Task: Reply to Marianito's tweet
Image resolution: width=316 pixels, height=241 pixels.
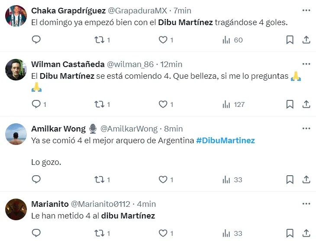Action: click(36, 234)
